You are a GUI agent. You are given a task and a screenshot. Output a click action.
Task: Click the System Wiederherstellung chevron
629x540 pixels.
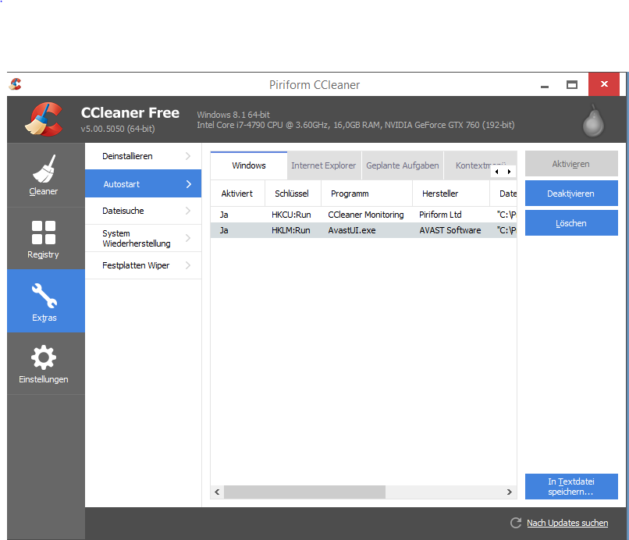(x=188, y=238)
